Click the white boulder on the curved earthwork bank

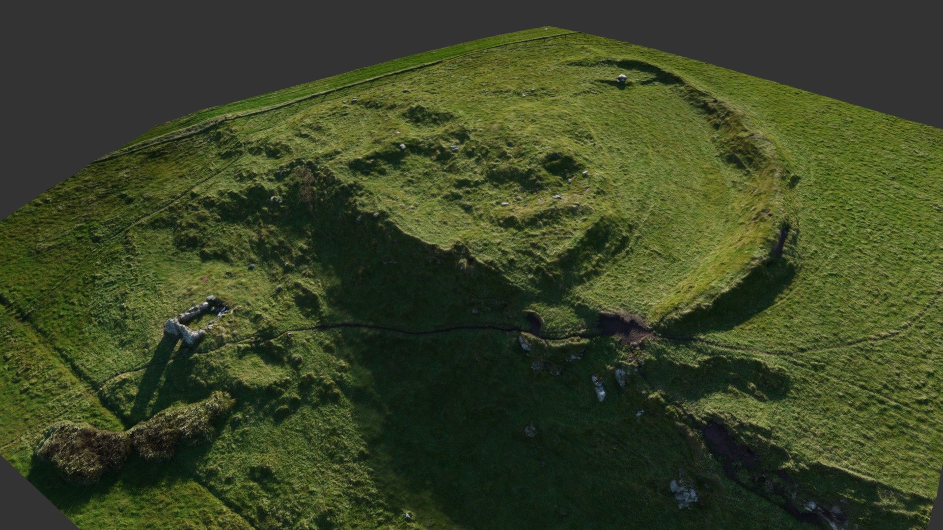tap(622, 79)
